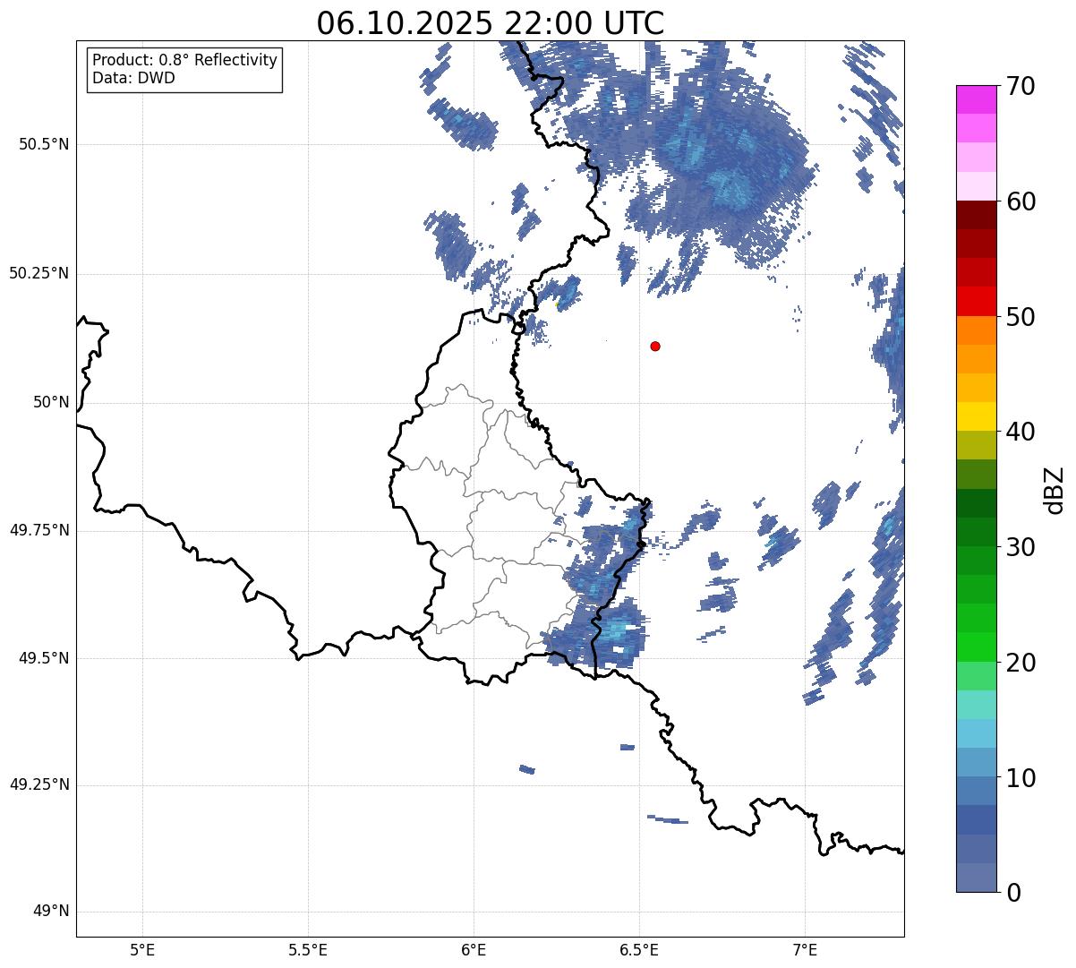This screenshot has width=1076, height=968.
Task: Click the 49.5°N latitude label
Action: pos(44,658)
